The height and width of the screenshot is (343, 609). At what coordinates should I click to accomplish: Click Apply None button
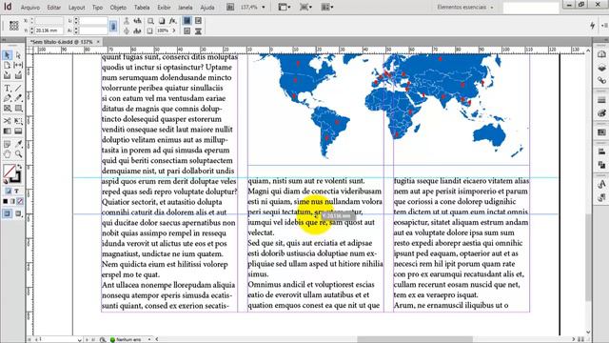(x=20, y=201)
